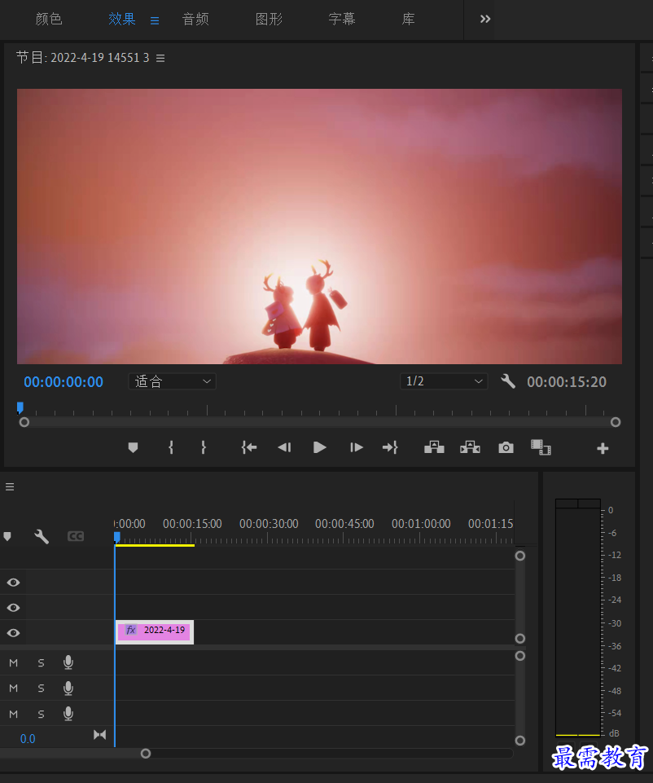Show more workspaces with double-chevron
The height and width of the screenshot is (783, 653).
click(x=485, y=19)
